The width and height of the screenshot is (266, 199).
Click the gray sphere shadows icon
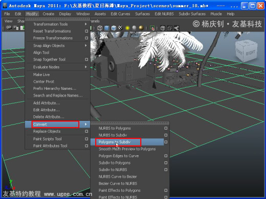[135, 28]
